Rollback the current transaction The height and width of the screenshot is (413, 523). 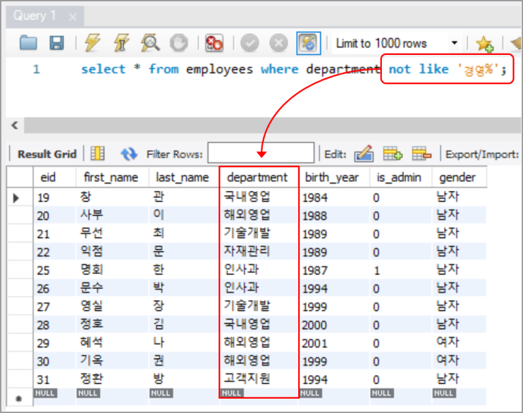coord(278,42)
